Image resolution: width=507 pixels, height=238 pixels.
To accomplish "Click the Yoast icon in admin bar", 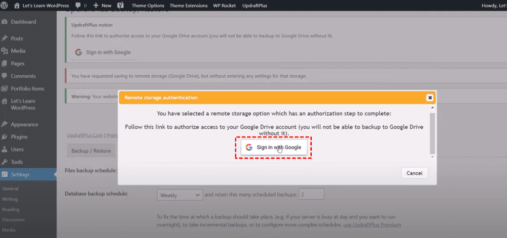I will [121, 6].
